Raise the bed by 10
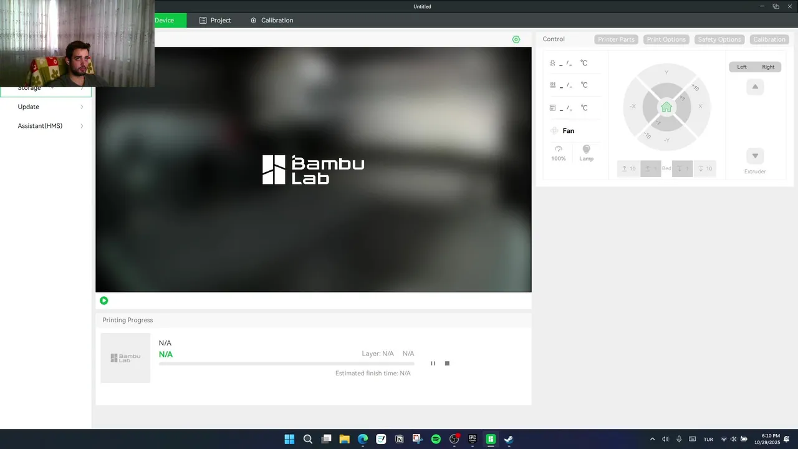Viewport: 798px width, 449px height. coord(628,168)
